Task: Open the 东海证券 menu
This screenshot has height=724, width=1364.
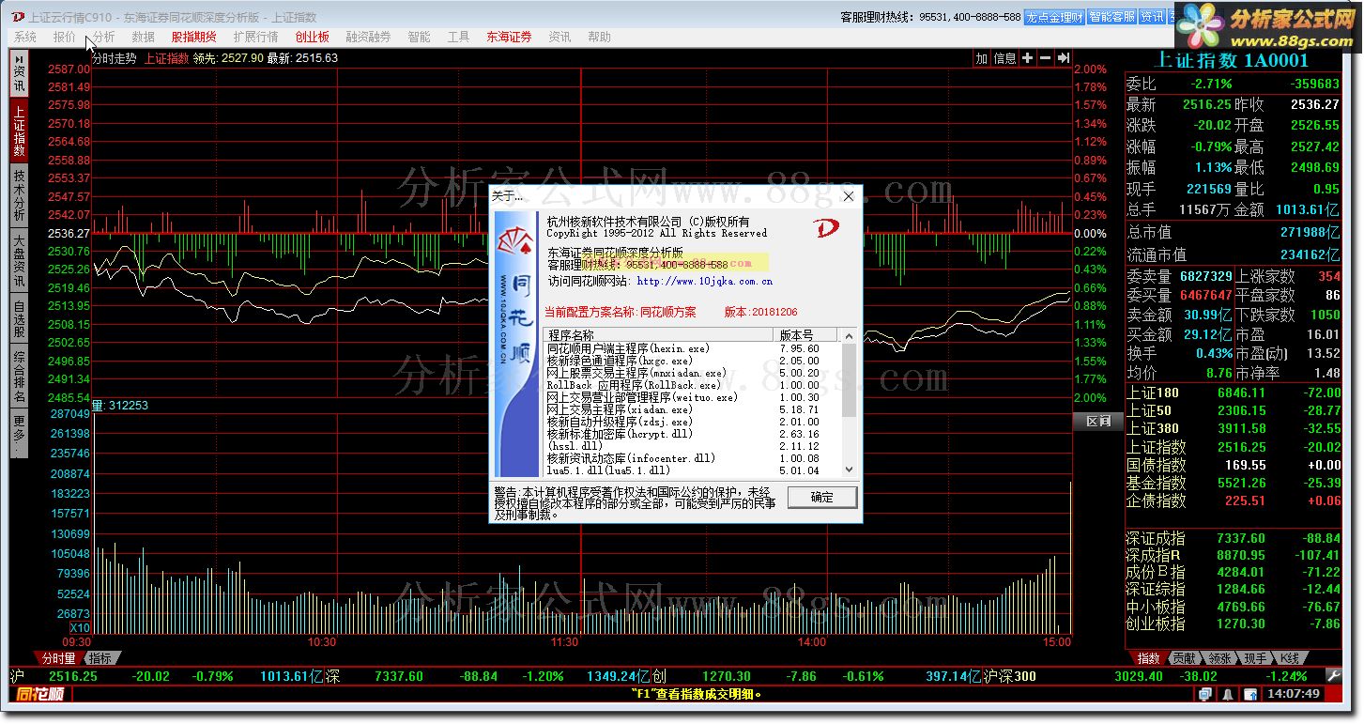Action: [x=510, y=37]
